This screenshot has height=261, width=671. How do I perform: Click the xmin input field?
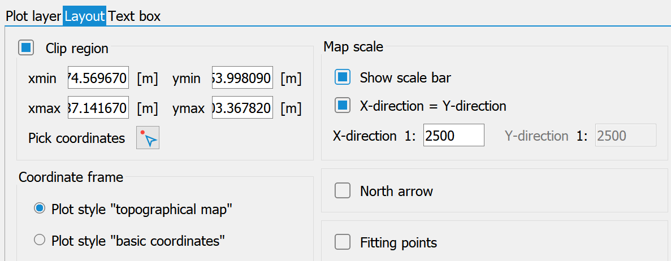(x=98, y=78)
